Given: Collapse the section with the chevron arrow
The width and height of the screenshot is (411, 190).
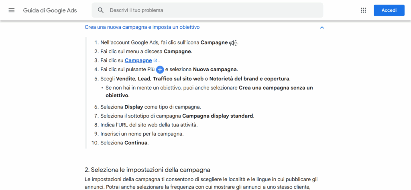Looking at the screenshot, I should [x=322, y=28].
